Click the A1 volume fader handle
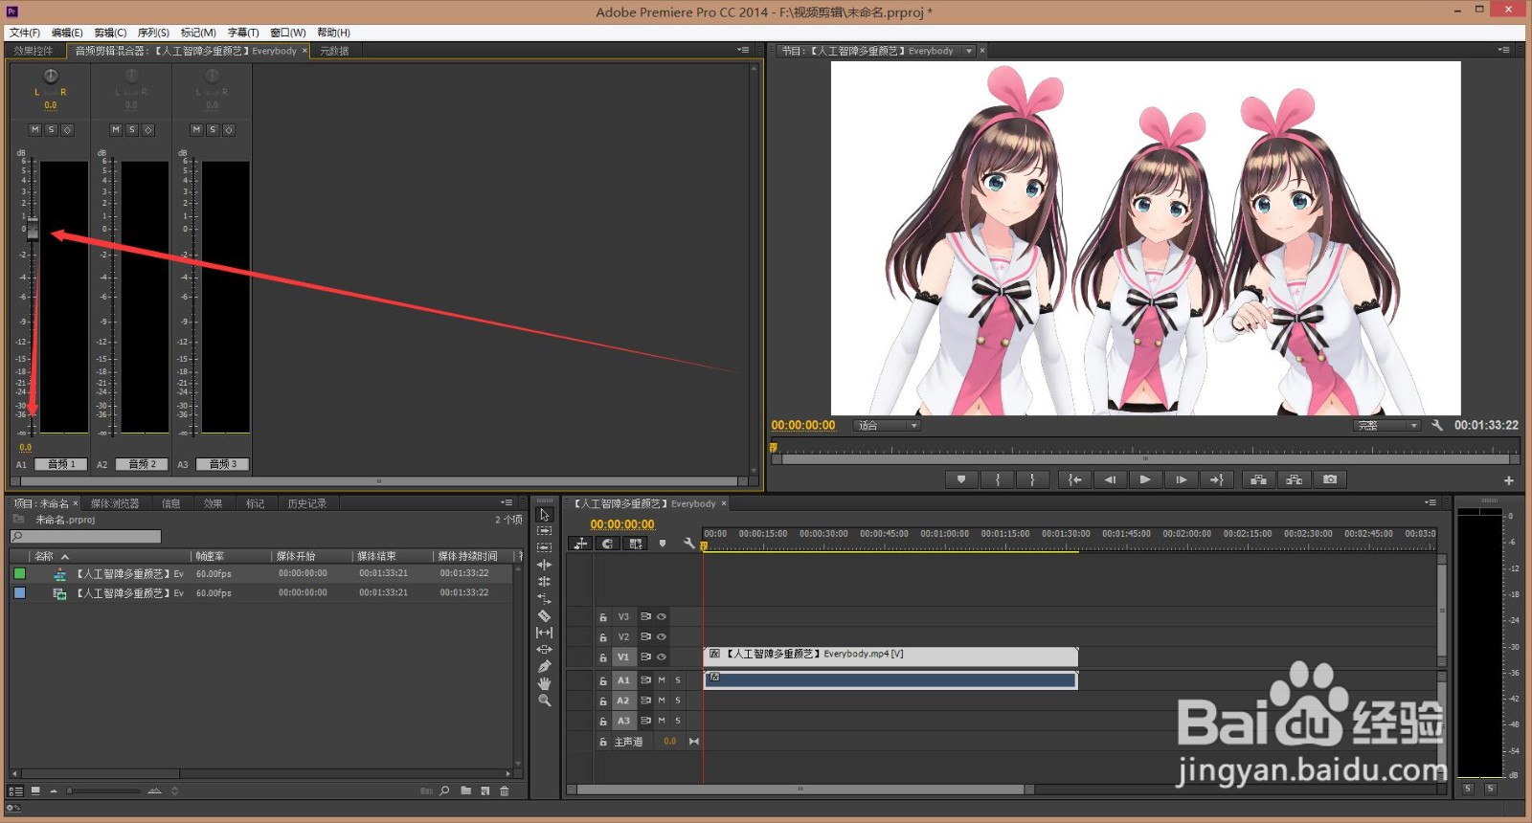The height and width of the screenshot is (823, 1532). click(33, 230)
